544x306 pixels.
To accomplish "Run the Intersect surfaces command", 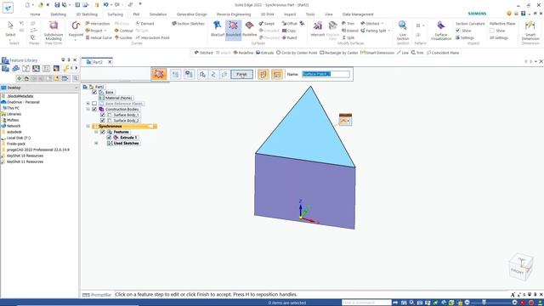I will [317, 28].
